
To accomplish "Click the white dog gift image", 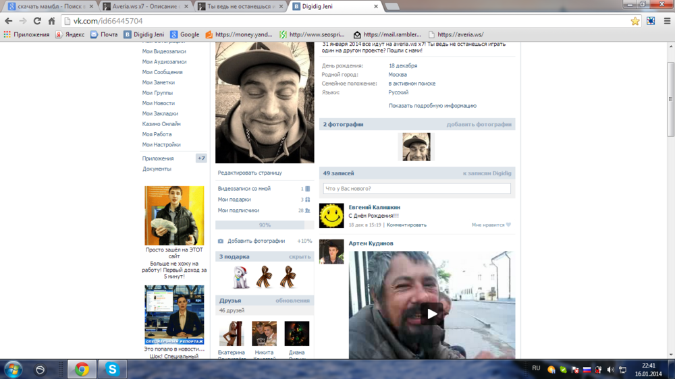I will tap(241, 276).
